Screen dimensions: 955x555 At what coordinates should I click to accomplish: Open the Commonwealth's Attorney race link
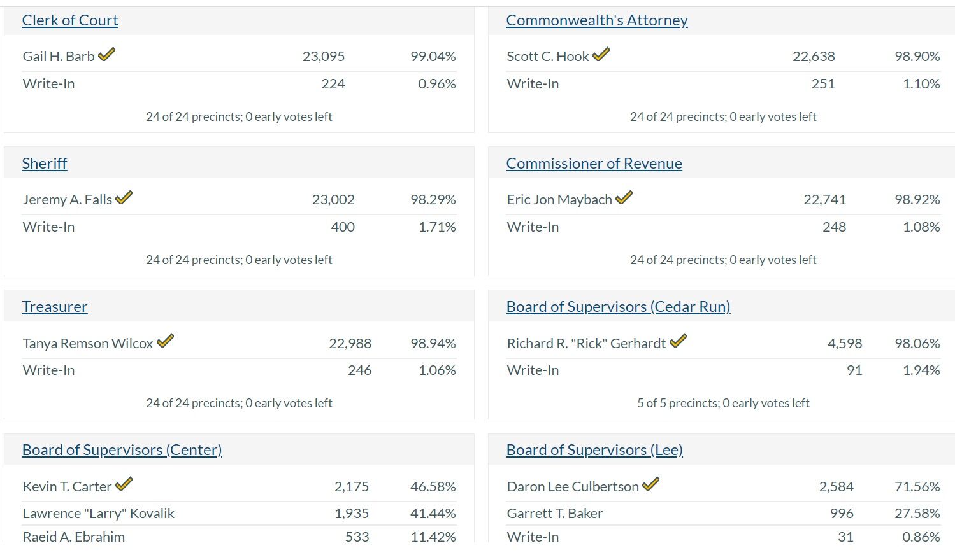[x=597, y=20]
